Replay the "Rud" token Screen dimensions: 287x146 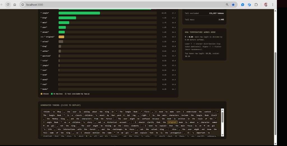click(x=113, y=115)
